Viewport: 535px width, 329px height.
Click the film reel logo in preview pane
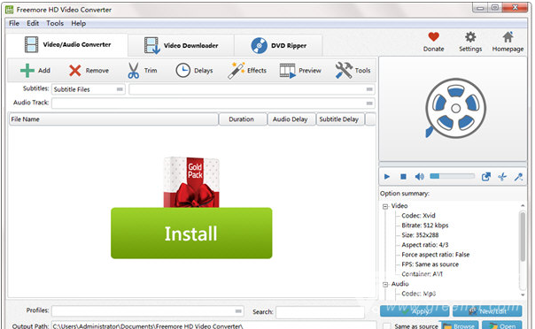click(x=455, y=108)
